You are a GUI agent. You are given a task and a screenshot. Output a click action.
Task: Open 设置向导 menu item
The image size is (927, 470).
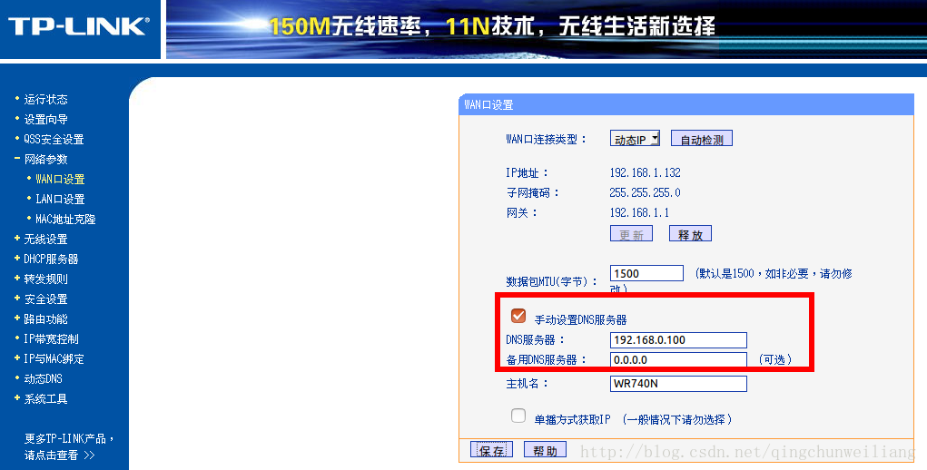[45, 119]
